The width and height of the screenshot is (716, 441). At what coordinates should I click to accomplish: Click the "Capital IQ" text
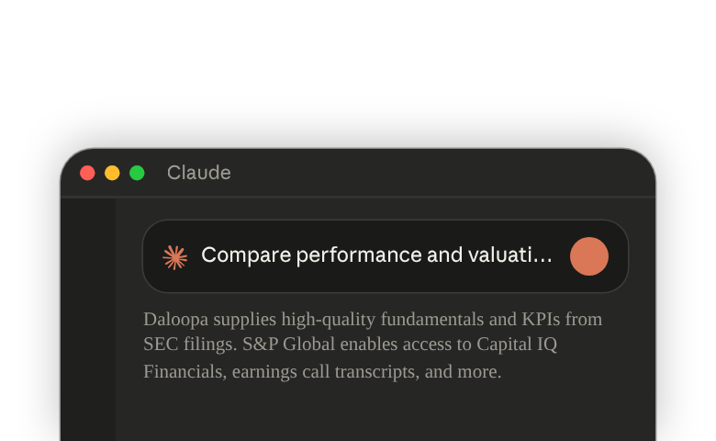pyautogui.click(x=517, y=345)
